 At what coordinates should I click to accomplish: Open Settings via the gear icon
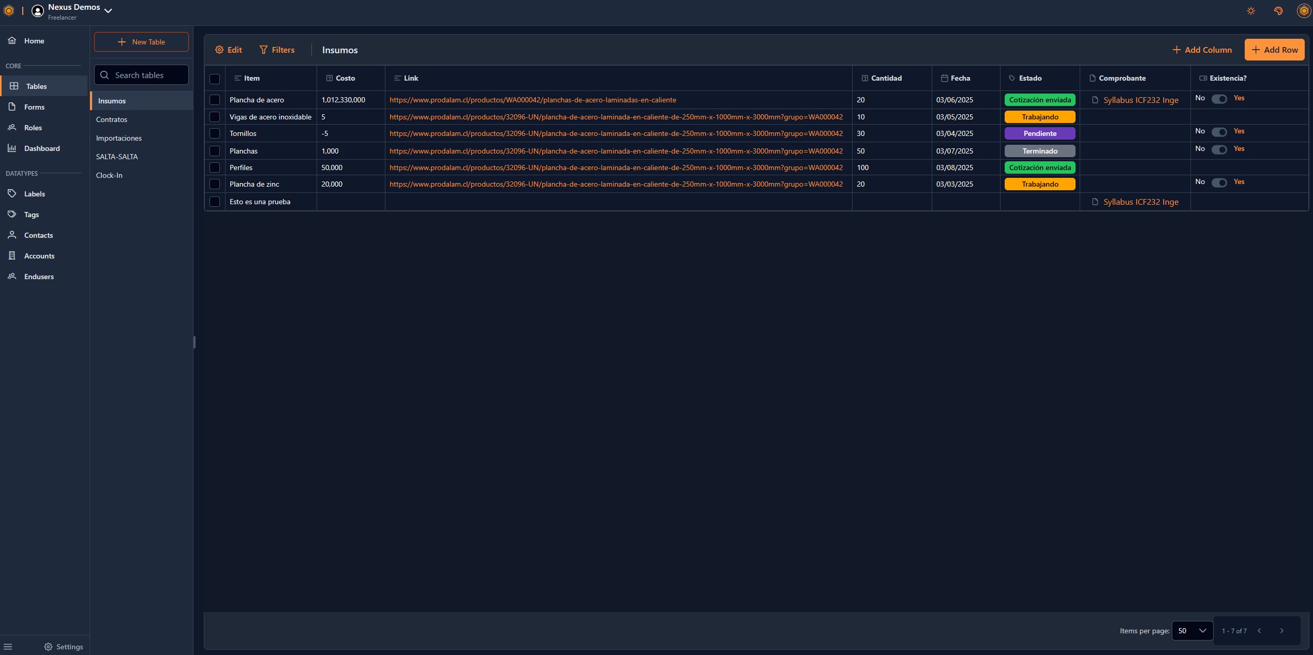point(48,647)
